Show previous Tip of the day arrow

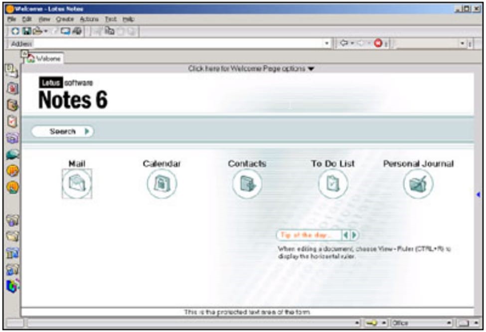345,235
